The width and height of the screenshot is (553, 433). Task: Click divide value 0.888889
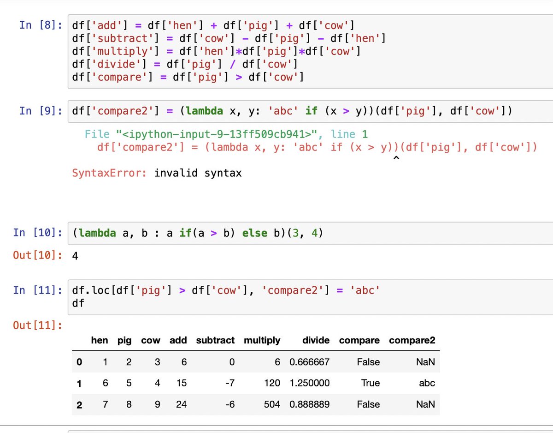[x=309, y=404]
